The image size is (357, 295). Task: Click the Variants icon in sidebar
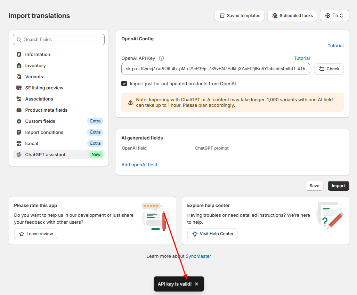[x=19, y=77]
